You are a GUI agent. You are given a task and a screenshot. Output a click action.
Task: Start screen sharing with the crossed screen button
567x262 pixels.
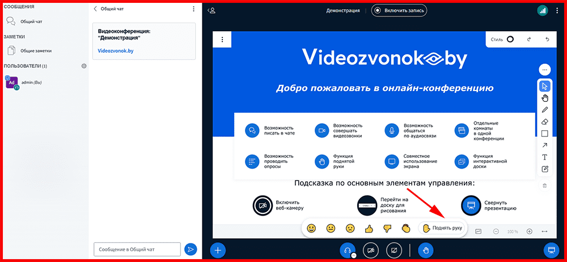pyautogui.click(x=394, y=250)
